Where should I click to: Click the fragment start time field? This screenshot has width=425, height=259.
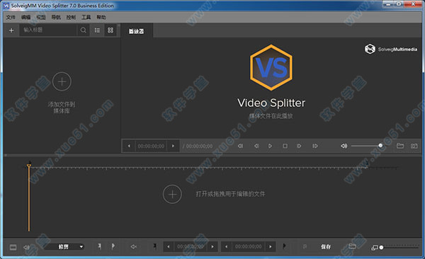point(191,247)
